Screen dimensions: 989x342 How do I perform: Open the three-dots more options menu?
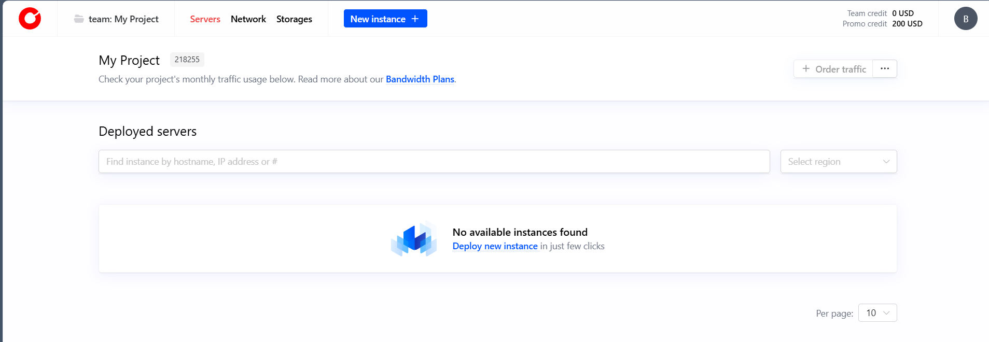coord(884,69)
